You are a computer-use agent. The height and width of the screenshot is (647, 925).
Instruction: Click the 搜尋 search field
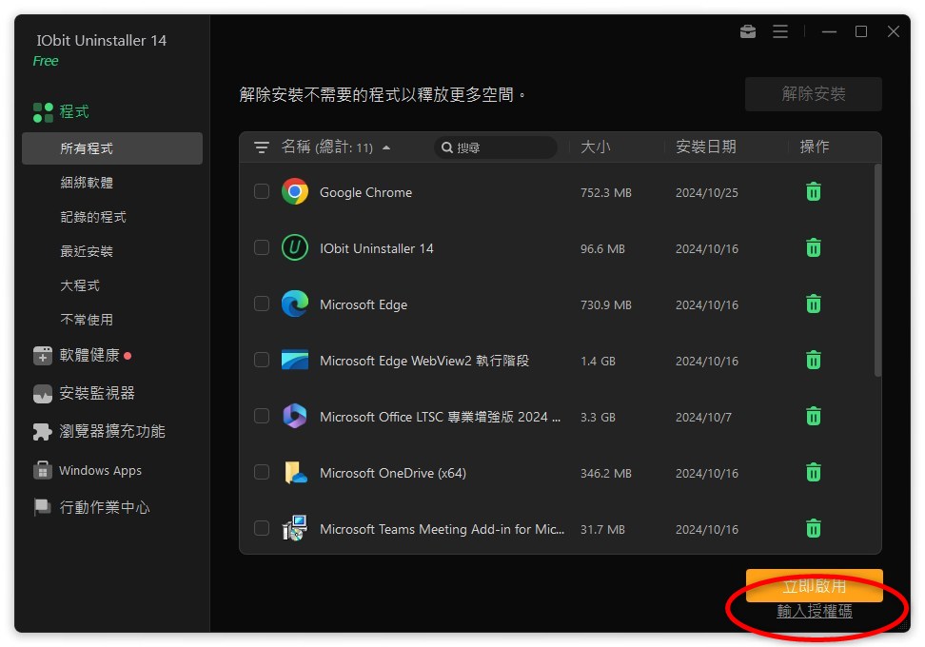click(496, 147)
